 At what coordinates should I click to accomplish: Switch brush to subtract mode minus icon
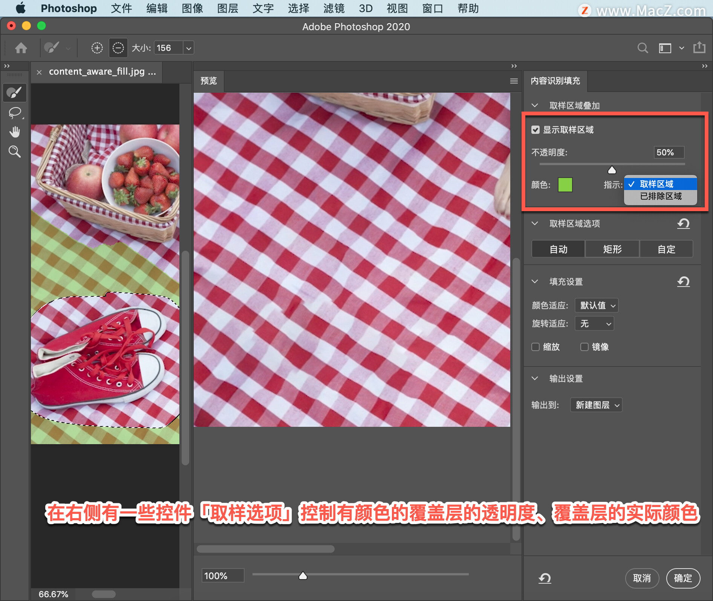click(x=118, y=48)
